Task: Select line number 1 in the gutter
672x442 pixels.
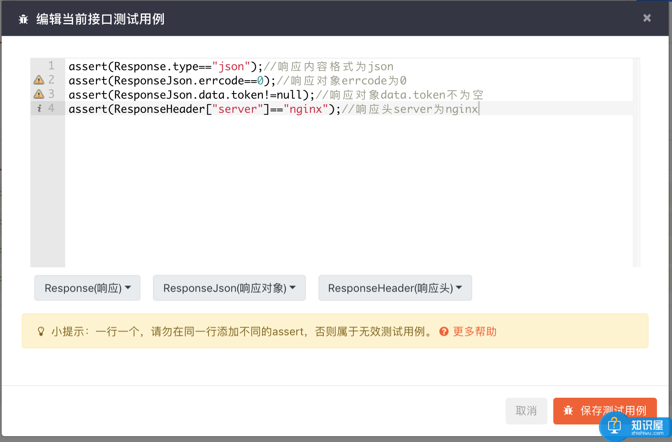Action: [x=51, y=66]
